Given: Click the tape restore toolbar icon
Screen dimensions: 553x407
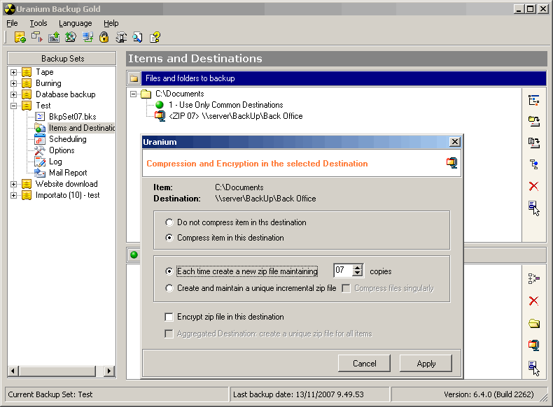Looking at the screenshot, I should [54, 37].
